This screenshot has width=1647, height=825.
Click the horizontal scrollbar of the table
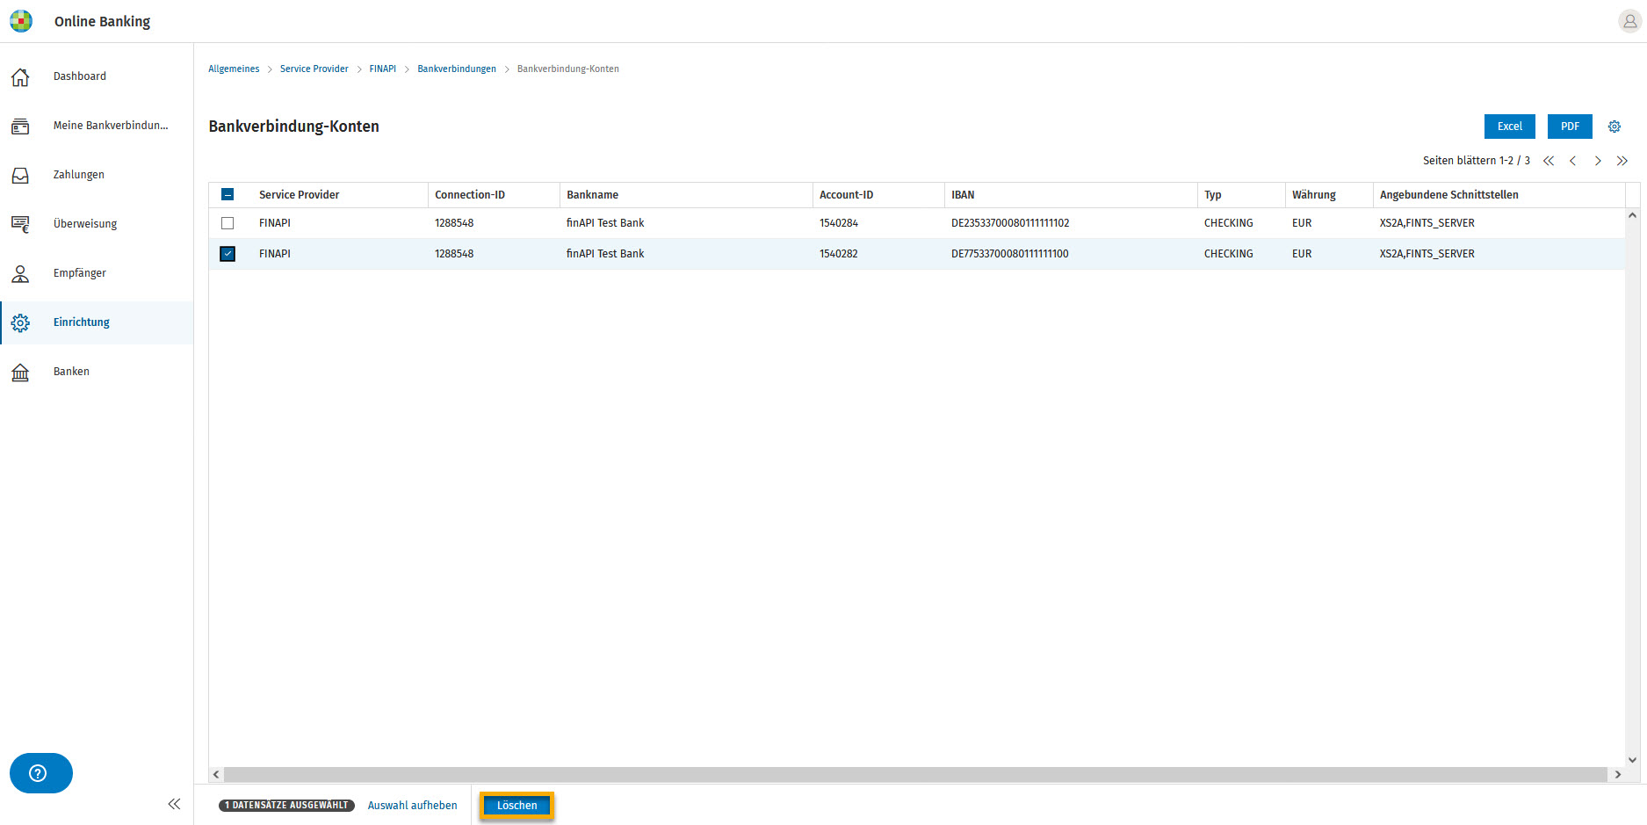coord(915,775)
